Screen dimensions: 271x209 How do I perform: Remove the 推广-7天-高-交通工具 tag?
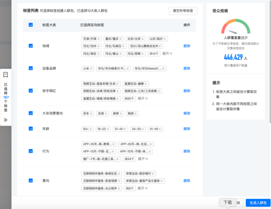[117, 159]
